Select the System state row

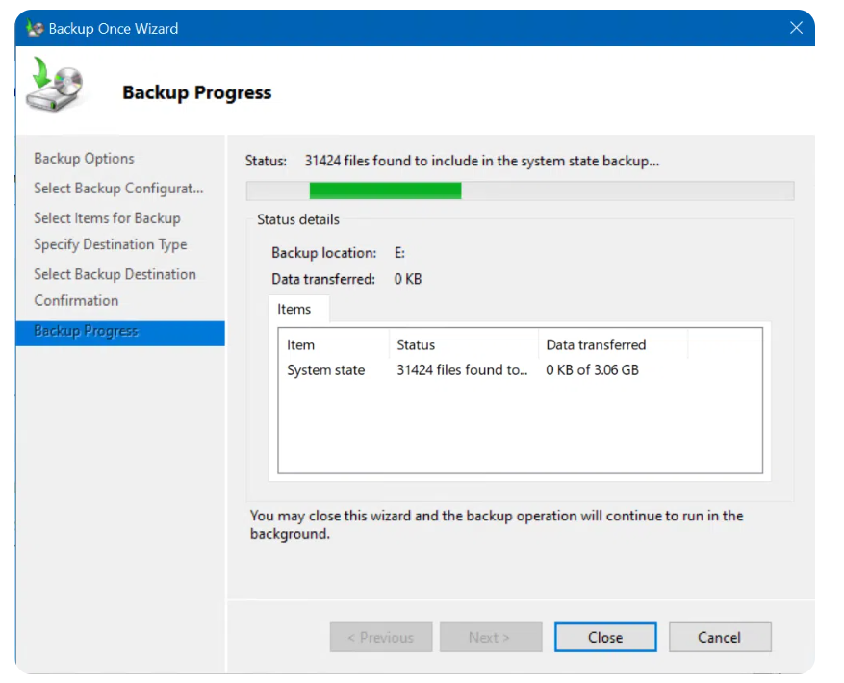pos(326,370)
